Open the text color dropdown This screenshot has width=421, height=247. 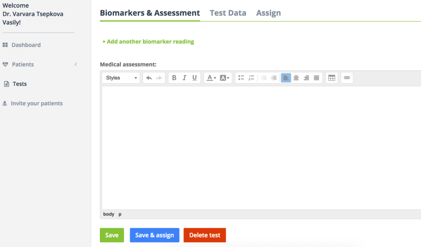(212, 78)
